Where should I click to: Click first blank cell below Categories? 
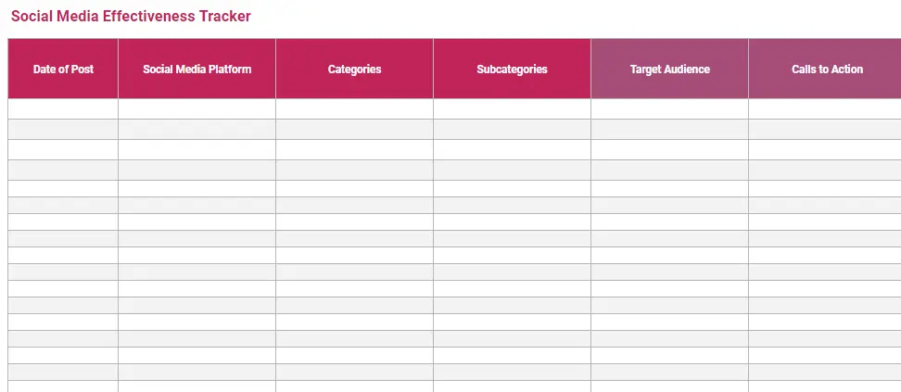click(x=354, y=108)
